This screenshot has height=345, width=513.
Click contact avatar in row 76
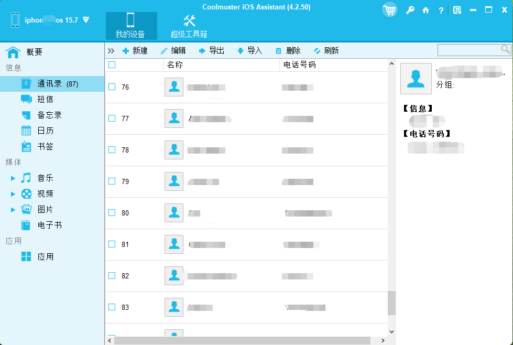click(174, 87)
